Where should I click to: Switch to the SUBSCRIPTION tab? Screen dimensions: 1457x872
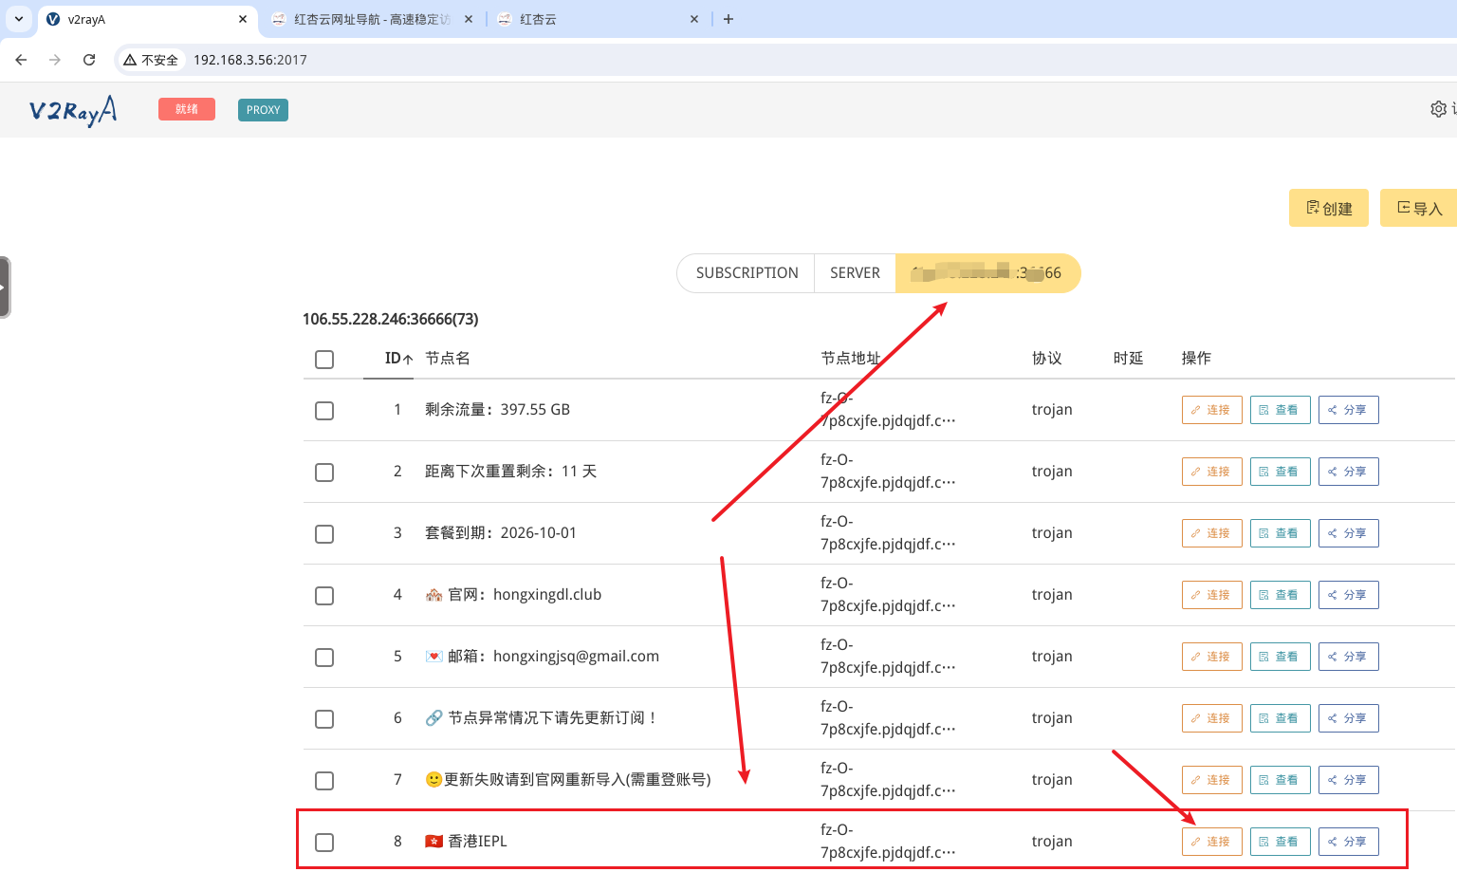pos(747,273)
